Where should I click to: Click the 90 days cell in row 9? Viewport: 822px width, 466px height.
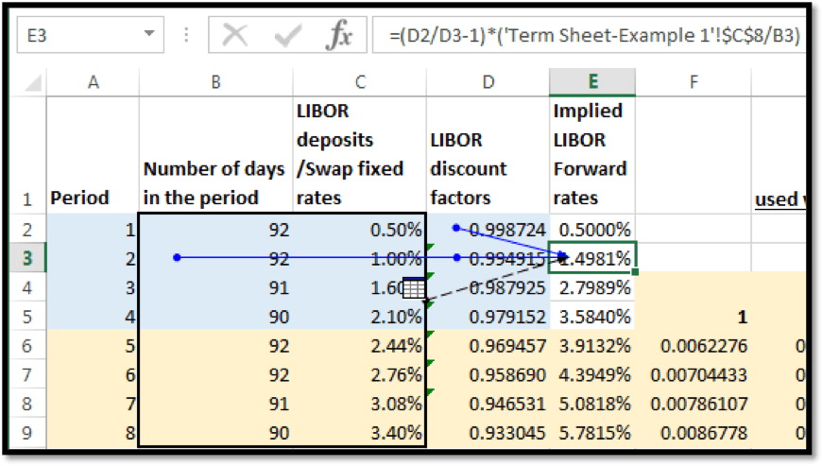(215, 433)
